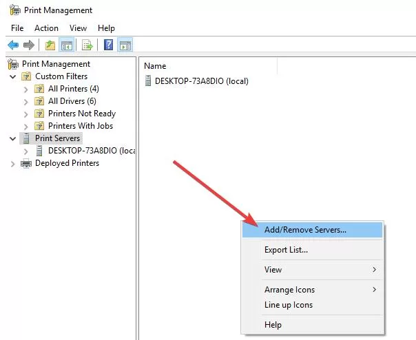
Task: Open the Arrange Icons submenu arrow
Action: [x=375, y=290]
